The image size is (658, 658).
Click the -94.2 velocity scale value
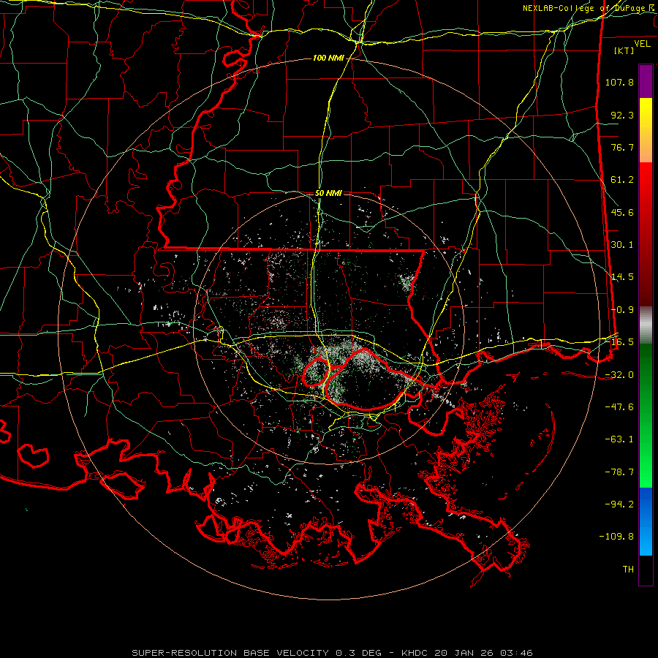pyautogui.click(x=619, y=504)
